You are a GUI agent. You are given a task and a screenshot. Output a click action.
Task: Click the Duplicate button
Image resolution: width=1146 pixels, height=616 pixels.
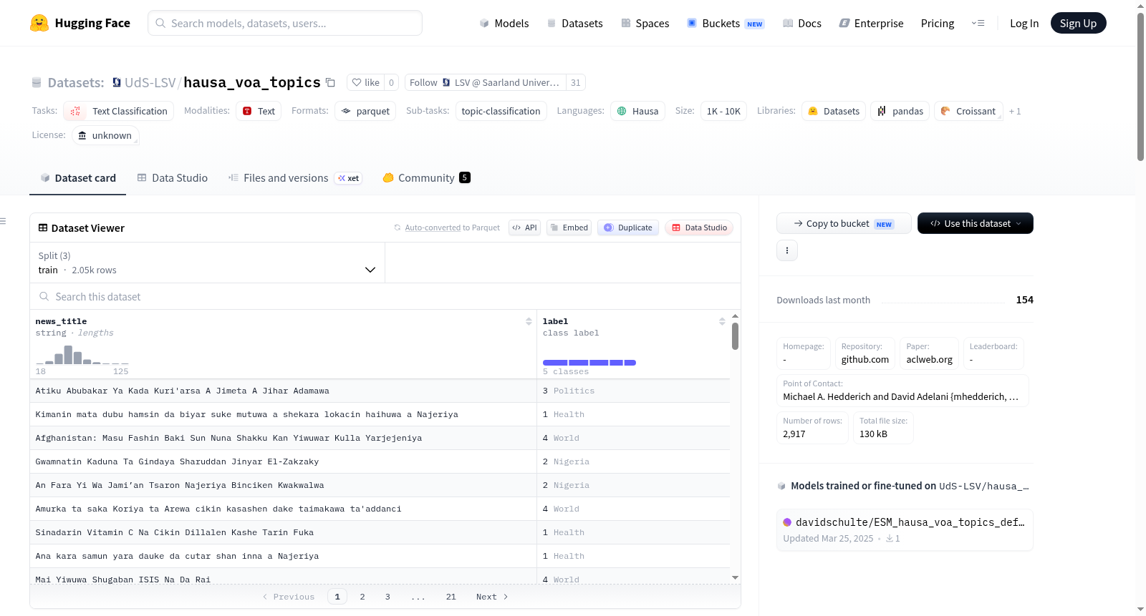(628, 228)
